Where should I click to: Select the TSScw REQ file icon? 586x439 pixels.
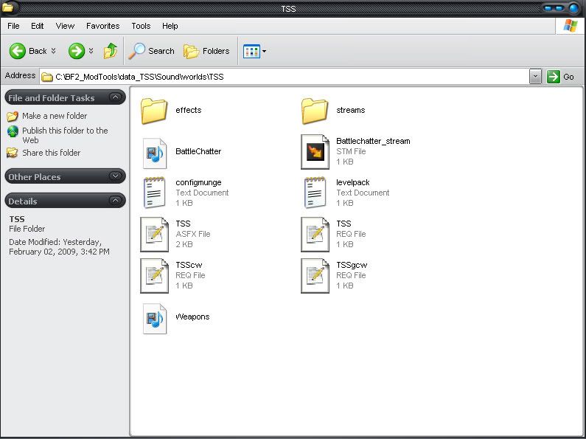154,276
